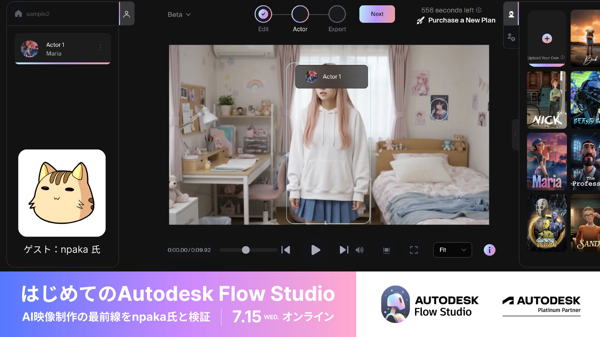This screenshot has height=337, width=600.
Task: Open the character library tab icon
Action: (511, 14)
